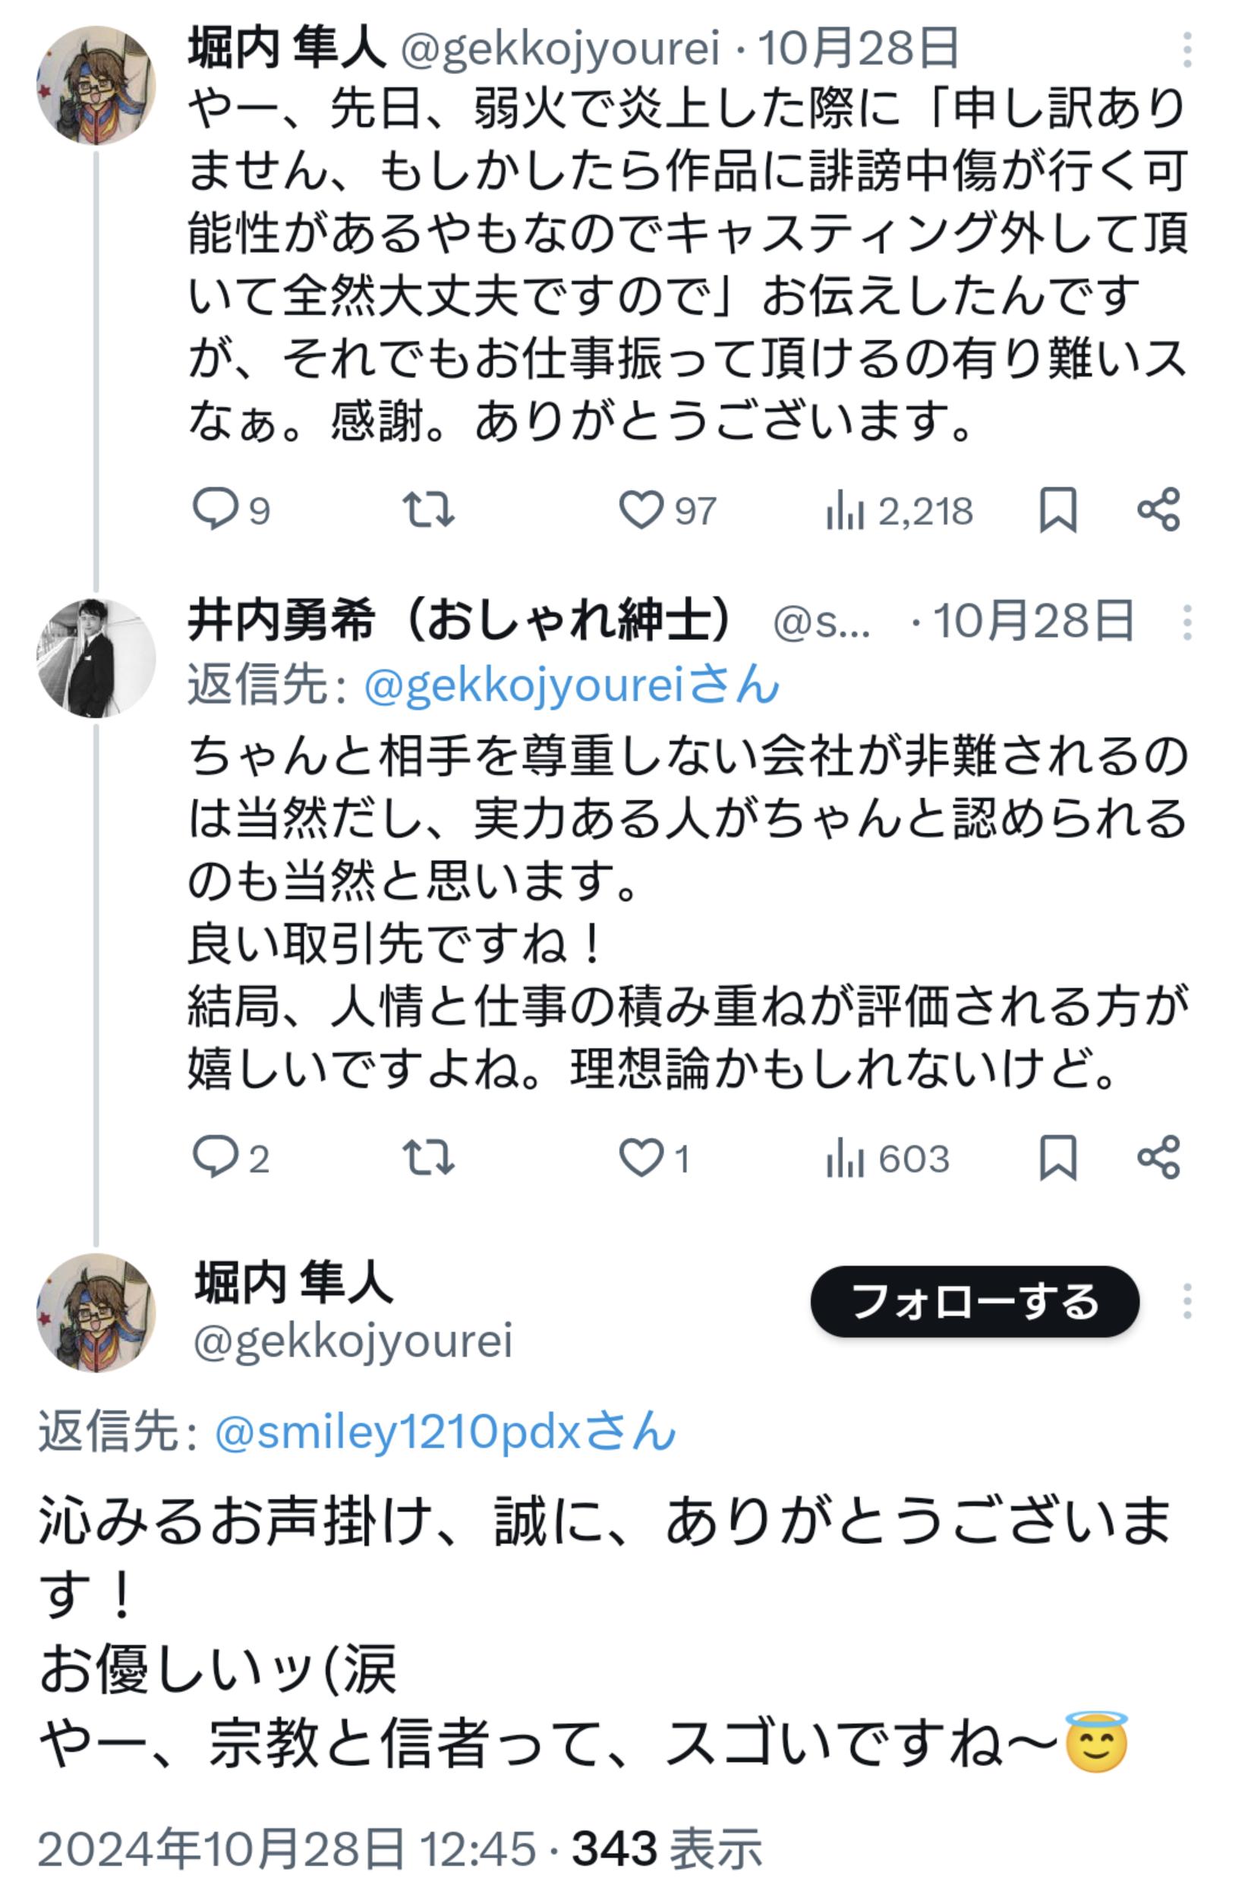This screenshot has height=1897, width=1248.
Task: Open more options menu on 井内勇希's tweet
Action: (1187, 622)
